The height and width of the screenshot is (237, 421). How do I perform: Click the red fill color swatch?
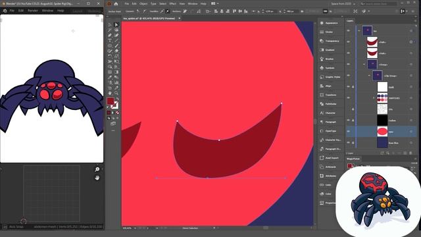(x=111, y=101)
